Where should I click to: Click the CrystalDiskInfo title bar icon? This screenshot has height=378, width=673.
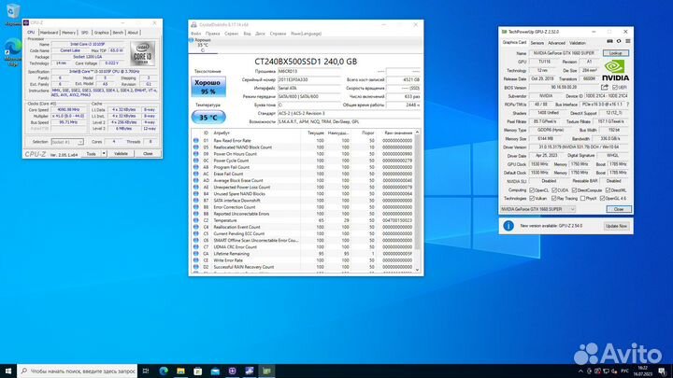coord(193,25)
